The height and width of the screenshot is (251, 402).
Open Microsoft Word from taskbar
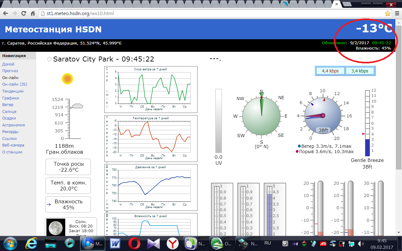115,243
